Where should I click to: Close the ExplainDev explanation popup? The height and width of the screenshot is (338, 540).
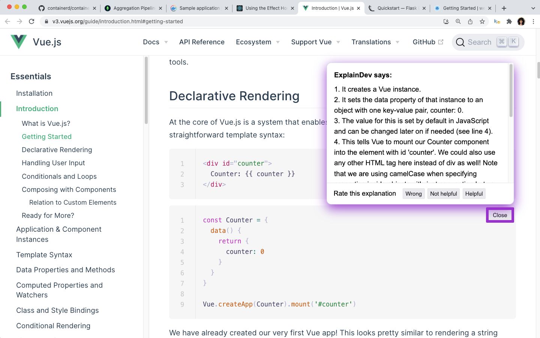tap(499, 215)
